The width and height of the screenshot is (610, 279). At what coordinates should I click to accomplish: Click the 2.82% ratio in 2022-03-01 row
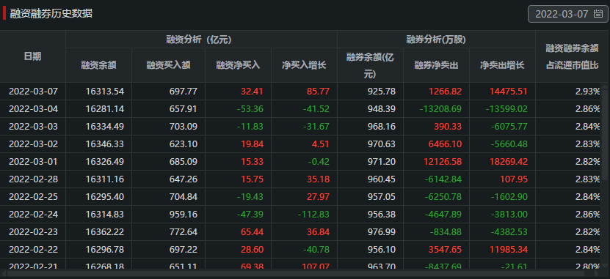(588, 162)
